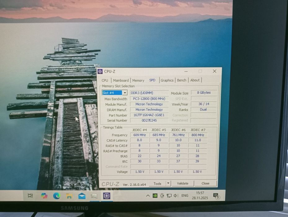Click the Week/Year value 36 / 14
288x217 pixels.
click(204, 104)
